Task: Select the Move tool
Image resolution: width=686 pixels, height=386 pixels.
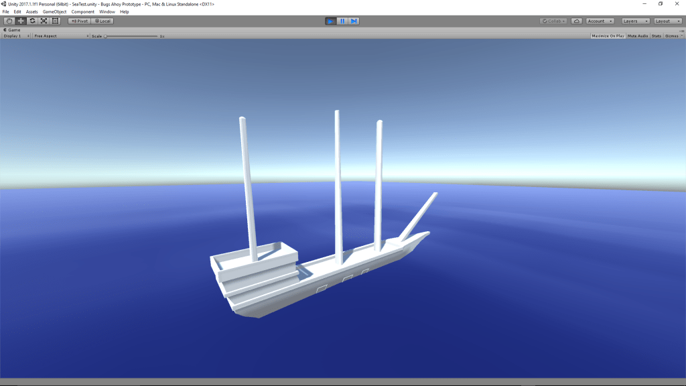Action: coord(21,21)
